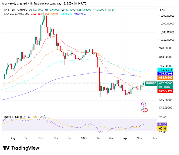Click the high price H672.97000 value

[x=52, y=10]
